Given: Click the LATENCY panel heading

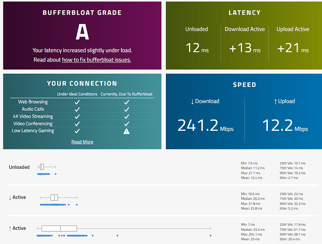Looking at the screenshot, I should tap(245, 13).
